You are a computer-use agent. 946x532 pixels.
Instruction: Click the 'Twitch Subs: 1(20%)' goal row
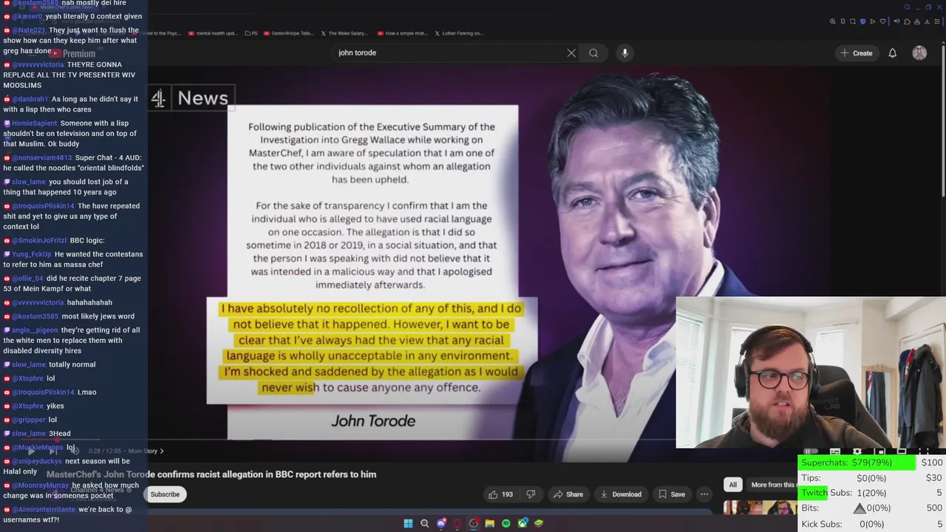tap(872, 493)
